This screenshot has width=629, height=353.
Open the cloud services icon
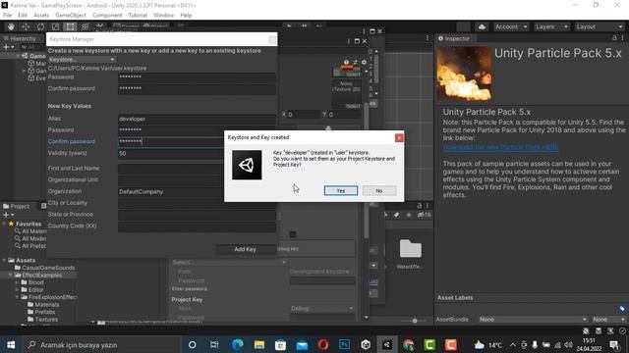(482, 26)
